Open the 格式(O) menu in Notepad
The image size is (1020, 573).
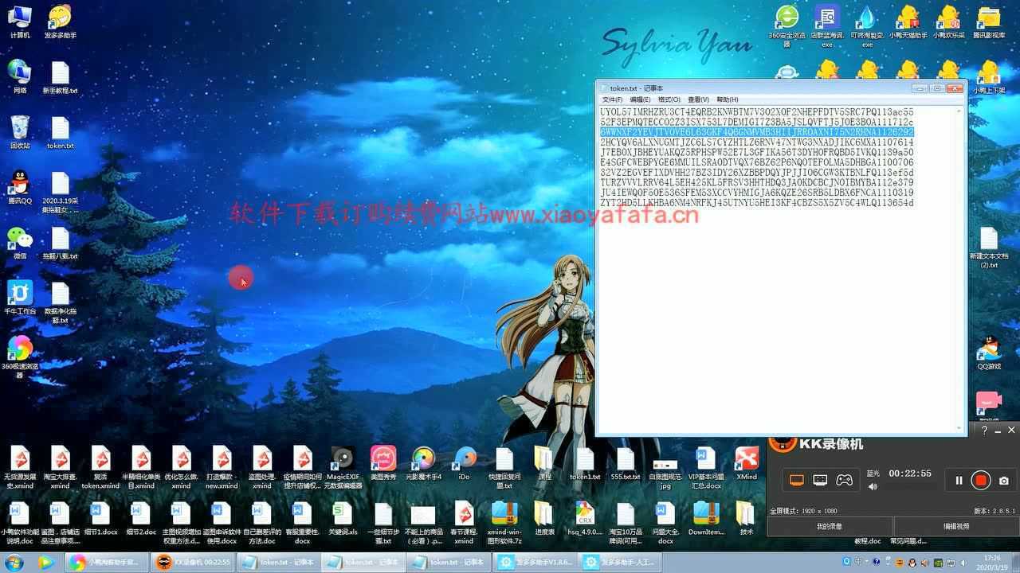669,99
